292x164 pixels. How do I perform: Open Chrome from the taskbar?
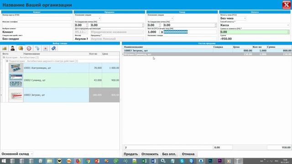click(88, 161)
